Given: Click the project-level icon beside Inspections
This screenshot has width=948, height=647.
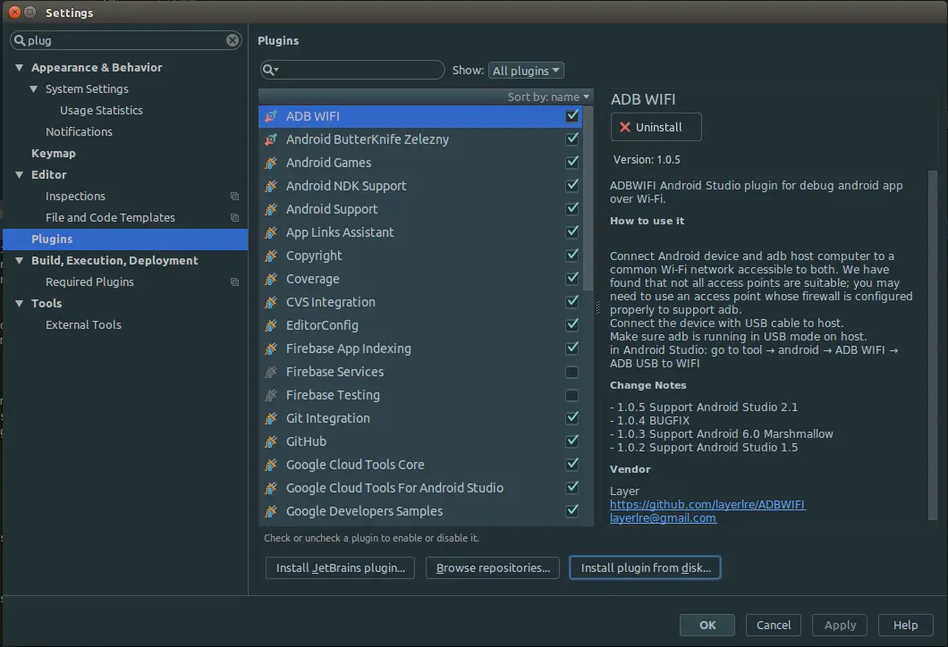Looking at the screenshot, I should 234,197.
